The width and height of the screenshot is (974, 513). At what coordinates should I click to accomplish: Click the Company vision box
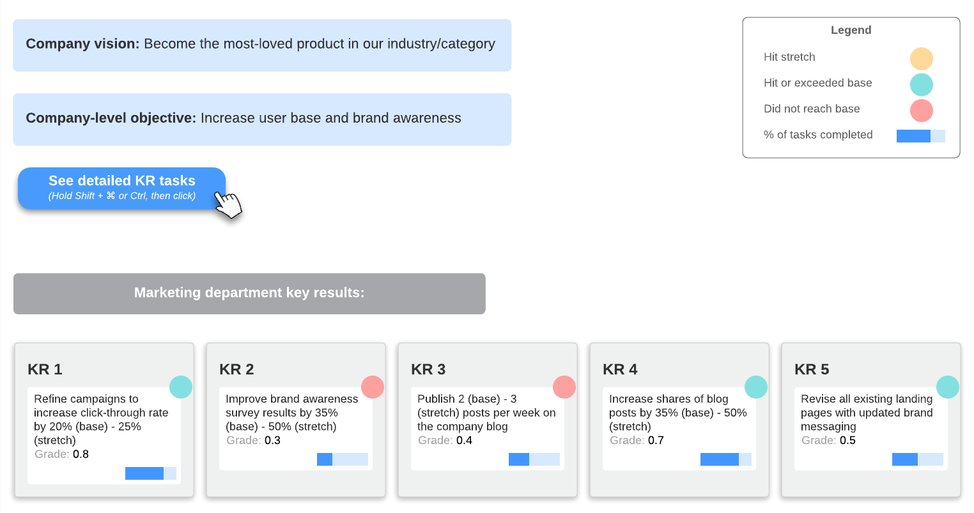tap(262, 45)
